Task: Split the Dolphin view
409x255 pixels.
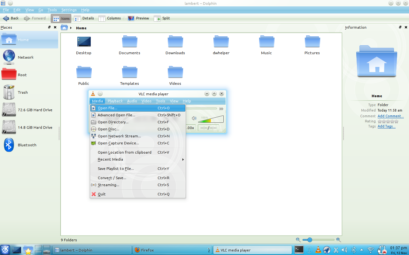Action: click(x=162, y=18)
